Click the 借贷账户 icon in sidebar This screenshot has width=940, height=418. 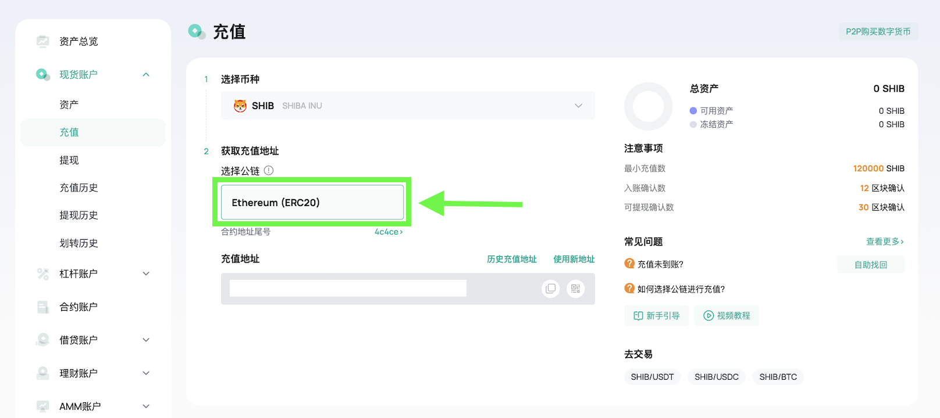42,340
